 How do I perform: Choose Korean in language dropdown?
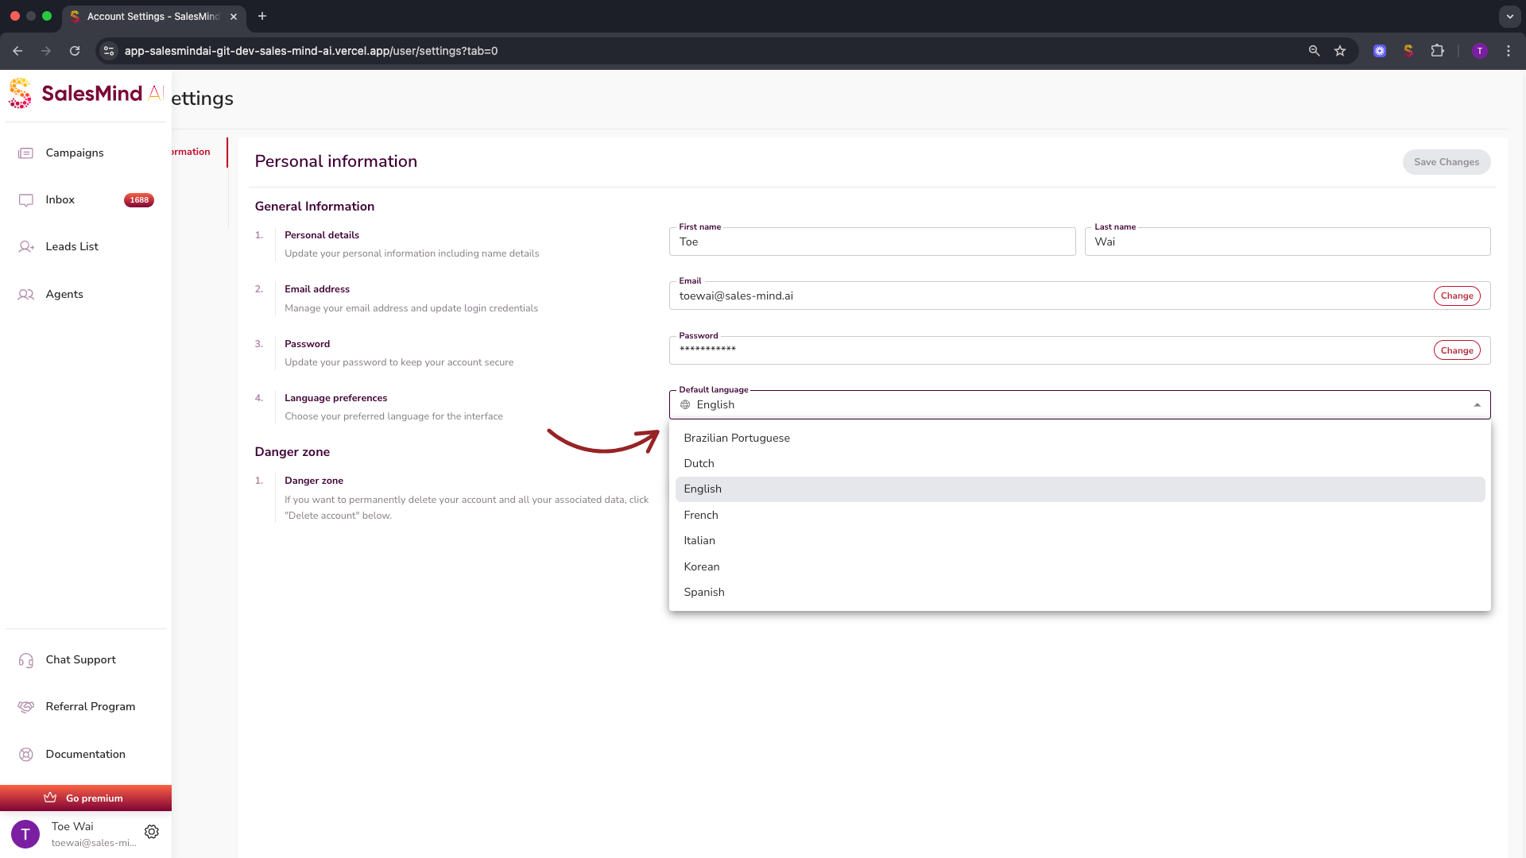point(701,566)
